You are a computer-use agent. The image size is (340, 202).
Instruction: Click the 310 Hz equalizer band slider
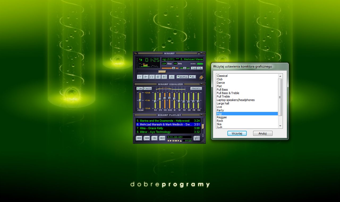point(165,100)
